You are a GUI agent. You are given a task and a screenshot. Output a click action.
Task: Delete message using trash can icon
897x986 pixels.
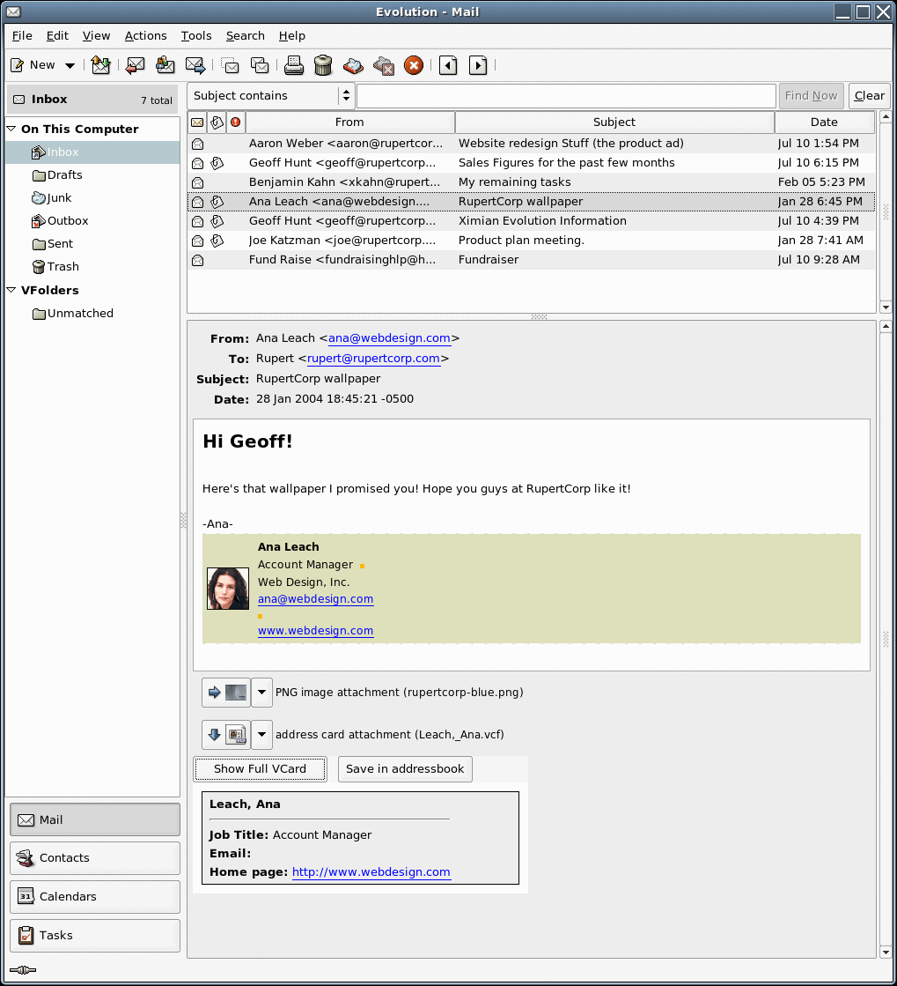click(323, 65)
